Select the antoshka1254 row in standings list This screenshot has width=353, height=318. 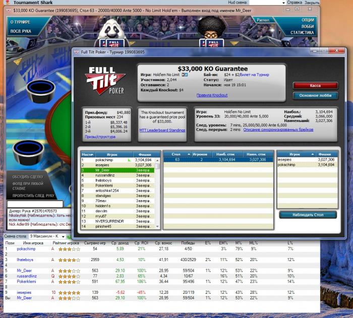pyautogui.click(x=117, y=190)
